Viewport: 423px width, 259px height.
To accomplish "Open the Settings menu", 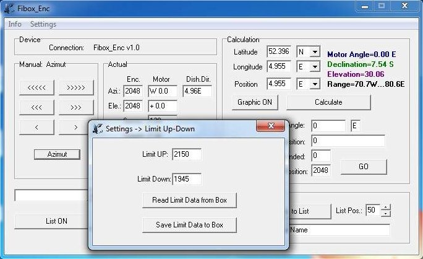I will click(x=43, y=24).
